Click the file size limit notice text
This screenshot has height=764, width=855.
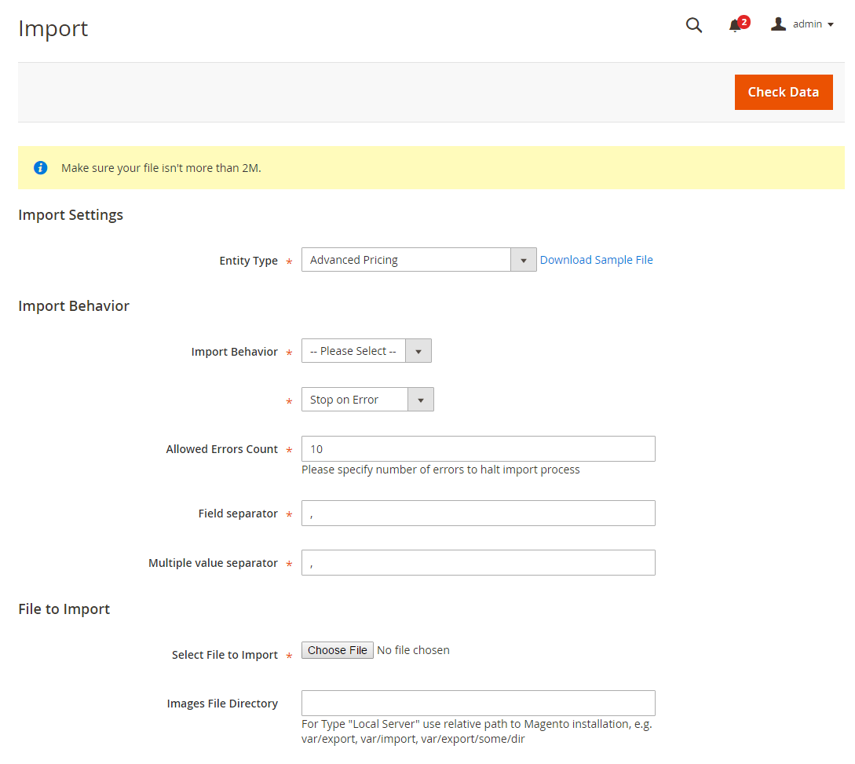pyautogui.click(x=161, y=168)
